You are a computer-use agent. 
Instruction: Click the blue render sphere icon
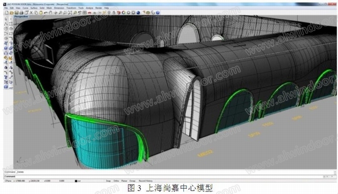coord(138,13)
